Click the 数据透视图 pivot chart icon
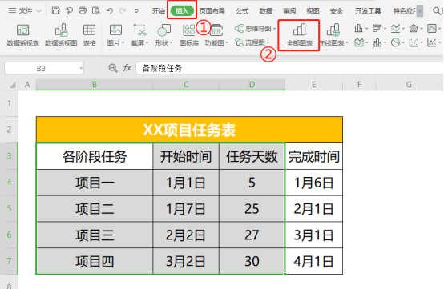Viewport: 444px width, 289px height. [x=61, y=35]
